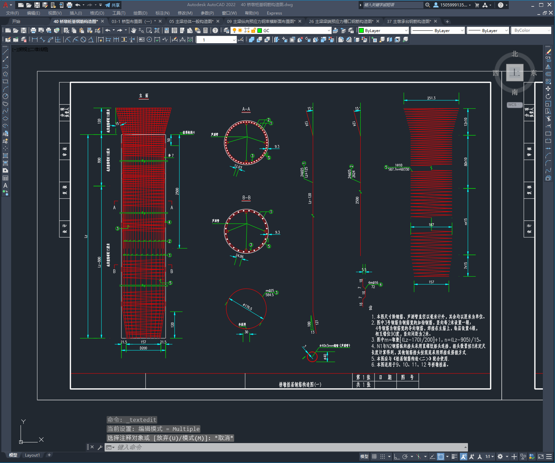Toggle 2D object snap in status bar
The height and width of the screenshot is (463, 555).
pyautogui.click(x=441, y=457)
